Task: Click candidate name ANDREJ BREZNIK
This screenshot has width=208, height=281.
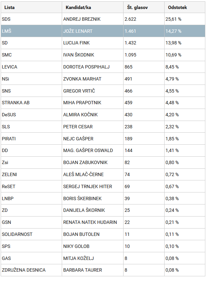Action: point(82,19)
